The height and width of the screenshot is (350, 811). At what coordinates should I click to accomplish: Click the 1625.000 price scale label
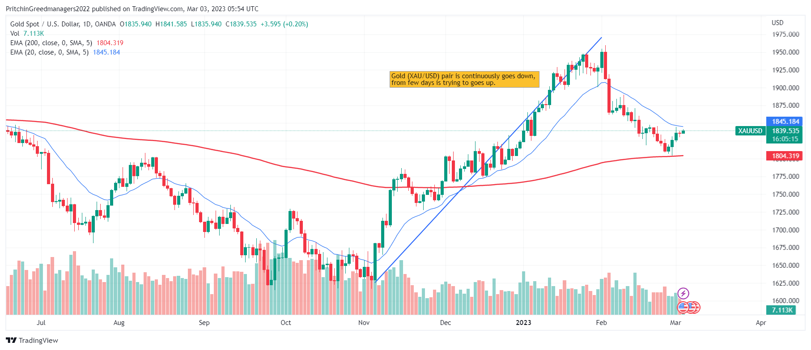(x=786, y=283)
